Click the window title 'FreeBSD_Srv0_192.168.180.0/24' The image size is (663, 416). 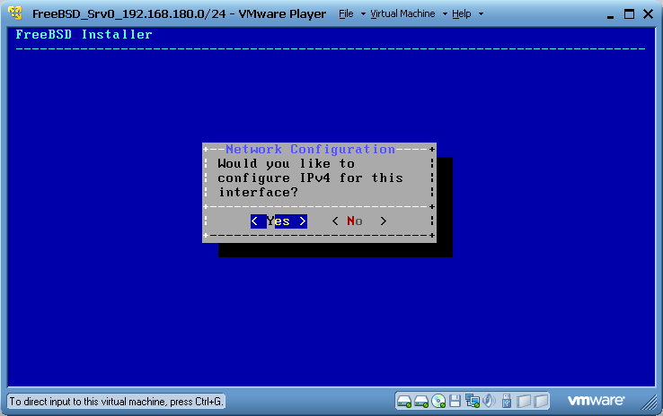pos(129,14)
